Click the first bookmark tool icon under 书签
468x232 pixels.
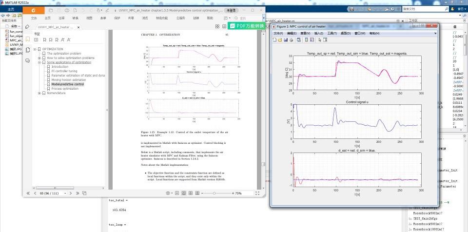[x=44, y=39]
